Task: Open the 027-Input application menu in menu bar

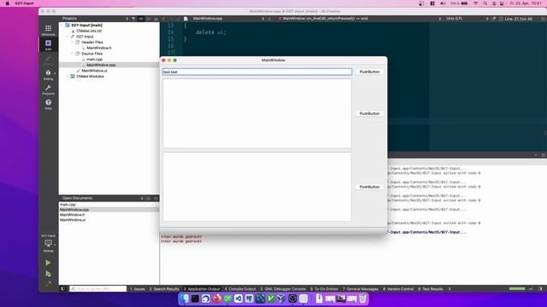Action: point(25,3)
